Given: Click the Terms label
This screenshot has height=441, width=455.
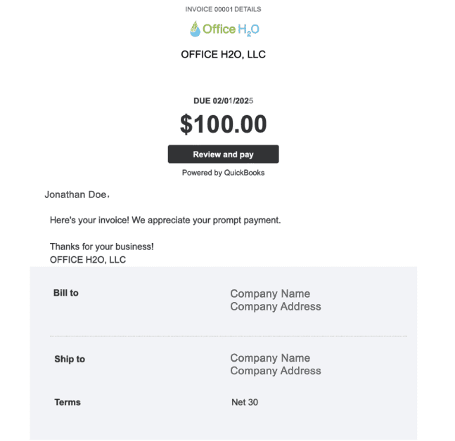Looking at the screenshot, I should (x=68, y=402).
